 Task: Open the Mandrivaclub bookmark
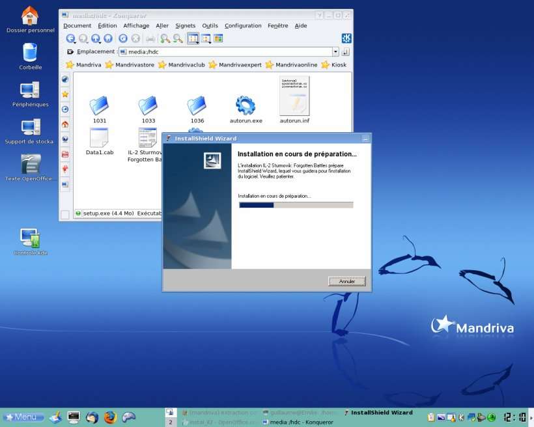(x=182, y=64)
